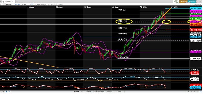Click the orange sell price button

click(x=183, y=2)
